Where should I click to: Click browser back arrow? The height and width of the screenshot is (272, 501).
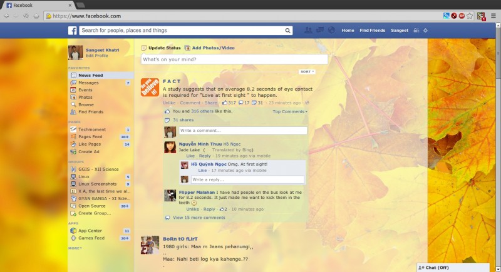(6, 16)
